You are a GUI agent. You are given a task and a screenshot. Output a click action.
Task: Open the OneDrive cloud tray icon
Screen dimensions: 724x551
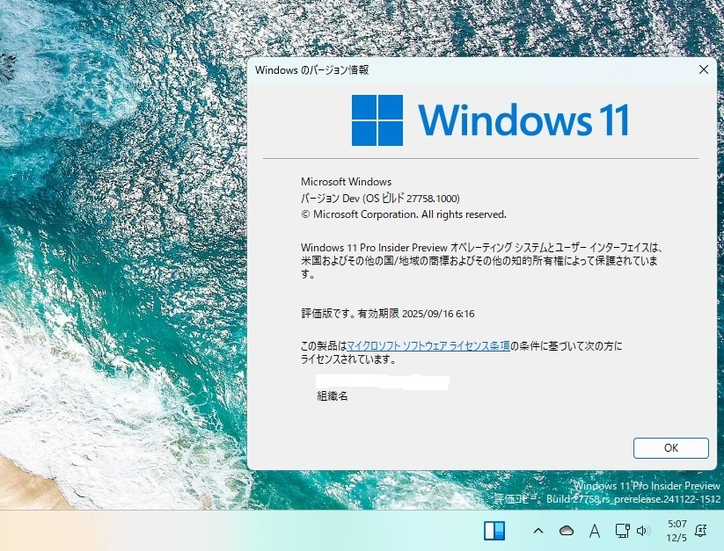[x=567, y=531]
